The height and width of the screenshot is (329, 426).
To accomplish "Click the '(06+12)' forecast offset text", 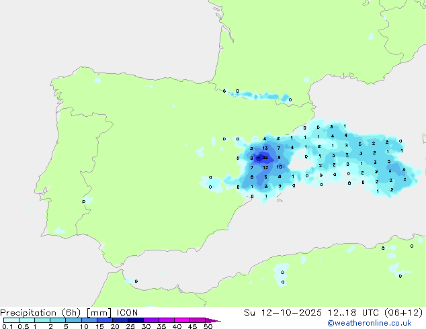I will [x=403, y=313].
